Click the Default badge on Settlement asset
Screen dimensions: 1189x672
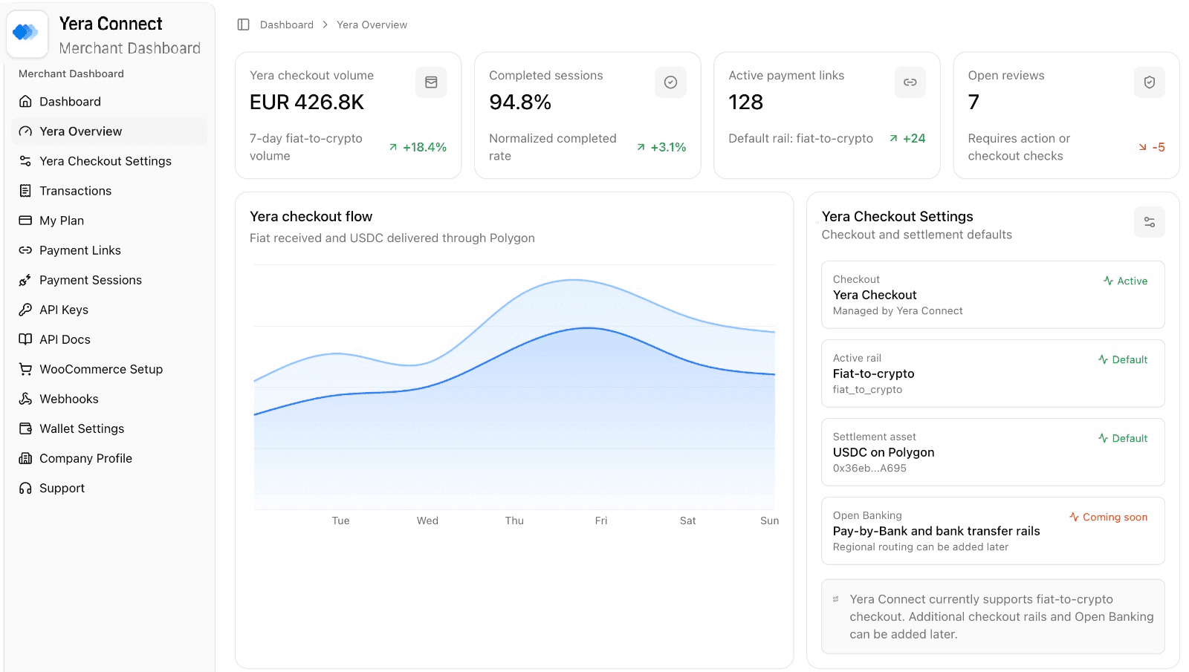coord(1123,438)
